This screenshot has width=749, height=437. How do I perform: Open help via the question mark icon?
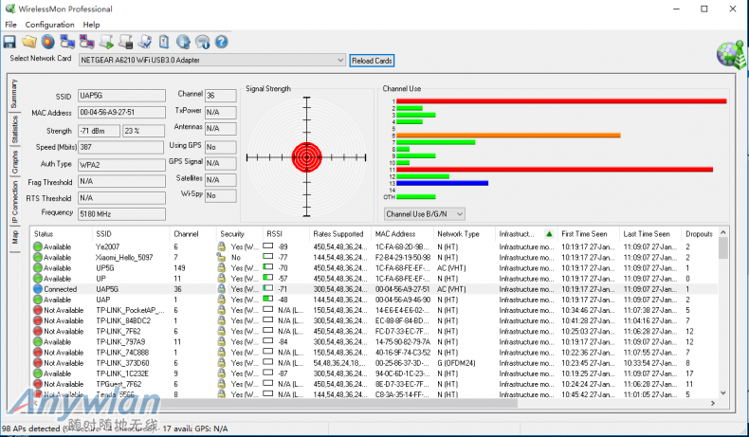(221, 42)
